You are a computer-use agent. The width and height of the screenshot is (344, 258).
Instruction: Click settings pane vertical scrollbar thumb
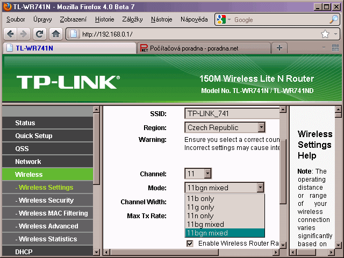pyautogui.click(x=283, y=171)
